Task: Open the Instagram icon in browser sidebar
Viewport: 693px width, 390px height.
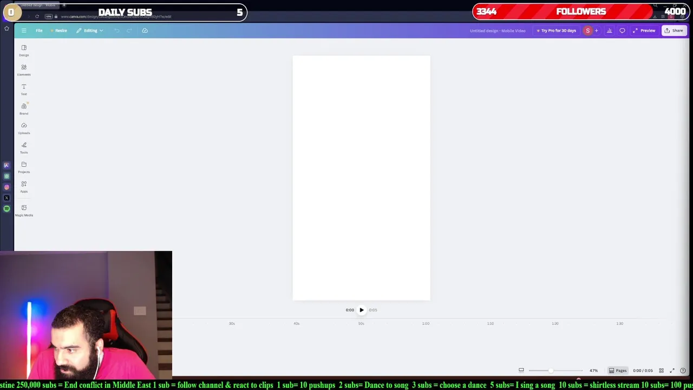Action: tap(6, 187)
